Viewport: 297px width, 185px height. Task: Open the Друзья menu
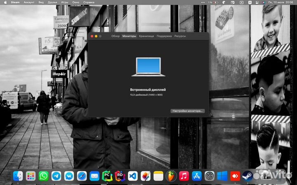click(52, 2)
